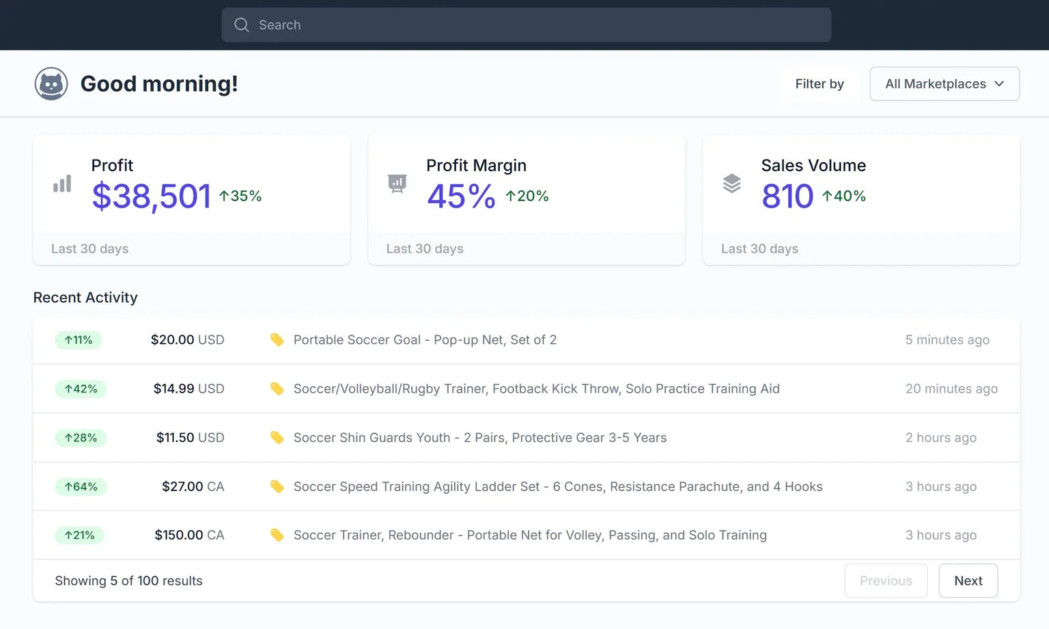Click tag icon for Soccer/Volleyball/Rugby Trainer row
Viewport: 1049px width, 629px height.
(277, 389)
